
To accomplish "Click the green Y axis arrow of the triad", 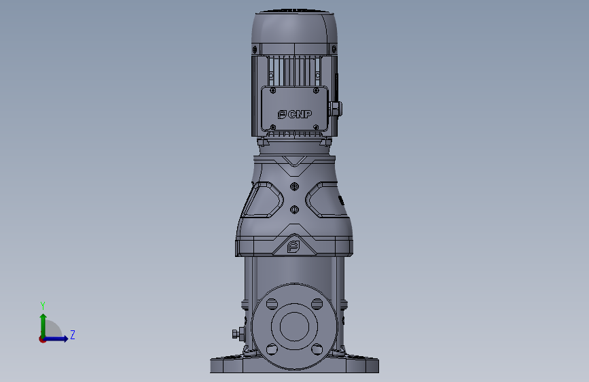I will pyautogui.click(x=43, y=325).
